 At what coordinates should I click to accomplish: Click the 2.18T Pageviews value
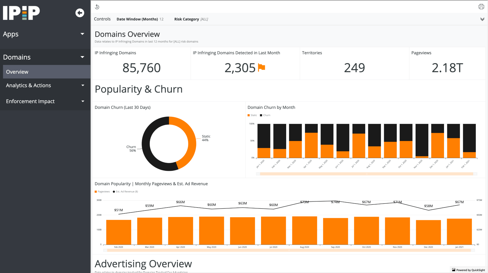(447, 68)
